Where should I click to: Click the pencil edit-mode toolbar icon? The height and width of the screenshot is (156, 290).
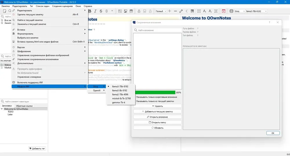(181, 11)
